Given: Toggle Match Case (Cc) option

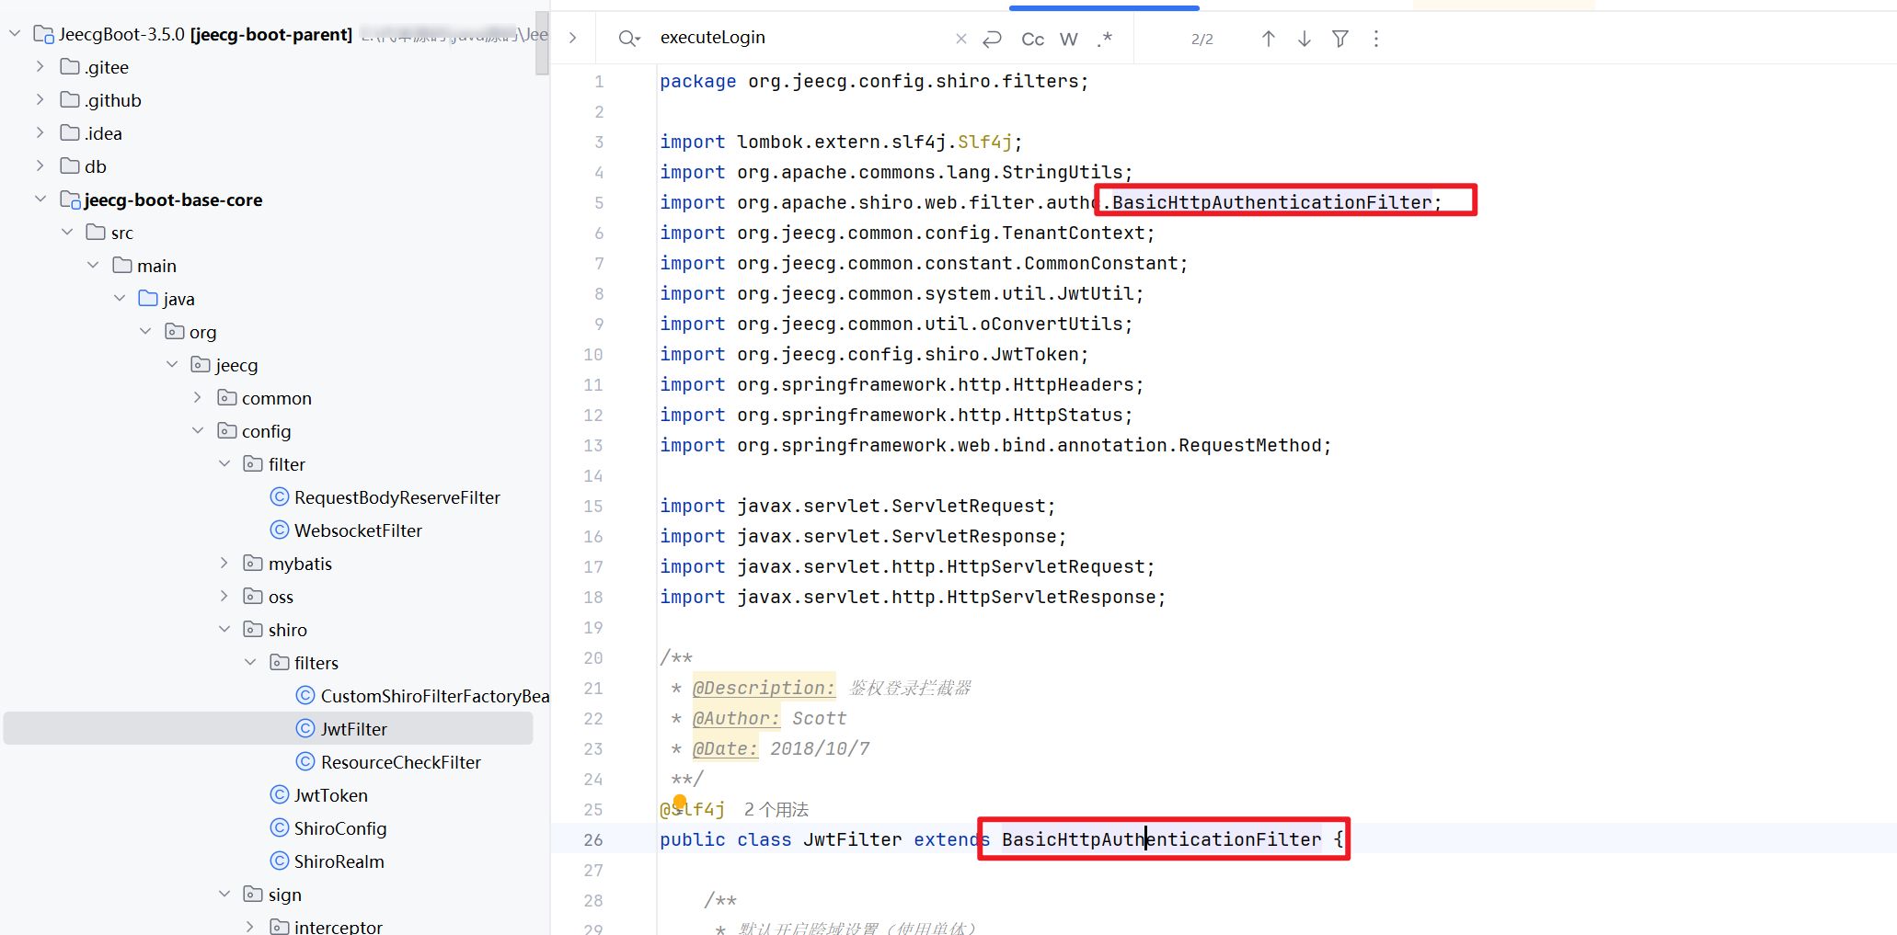Looking at the screenshot, I should pos(1032,39).
